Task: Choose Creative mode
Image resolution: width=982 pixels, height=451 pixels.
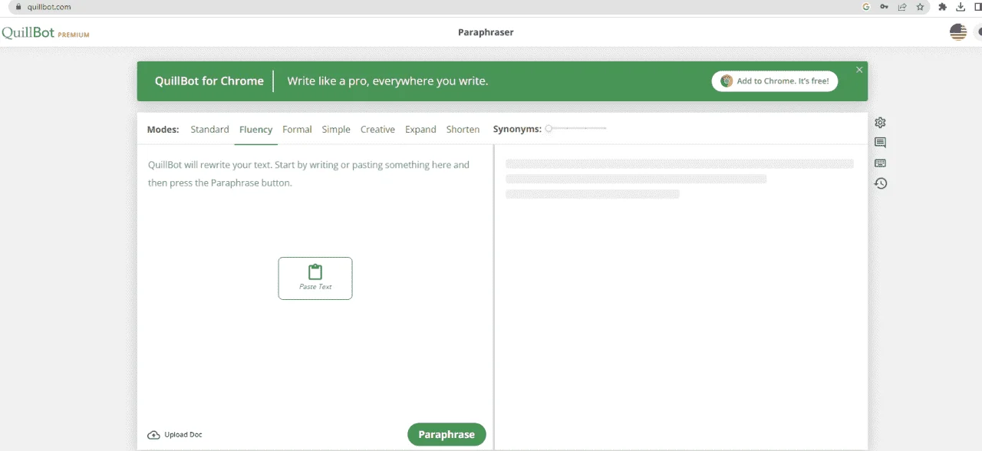Action: [377, 130]
